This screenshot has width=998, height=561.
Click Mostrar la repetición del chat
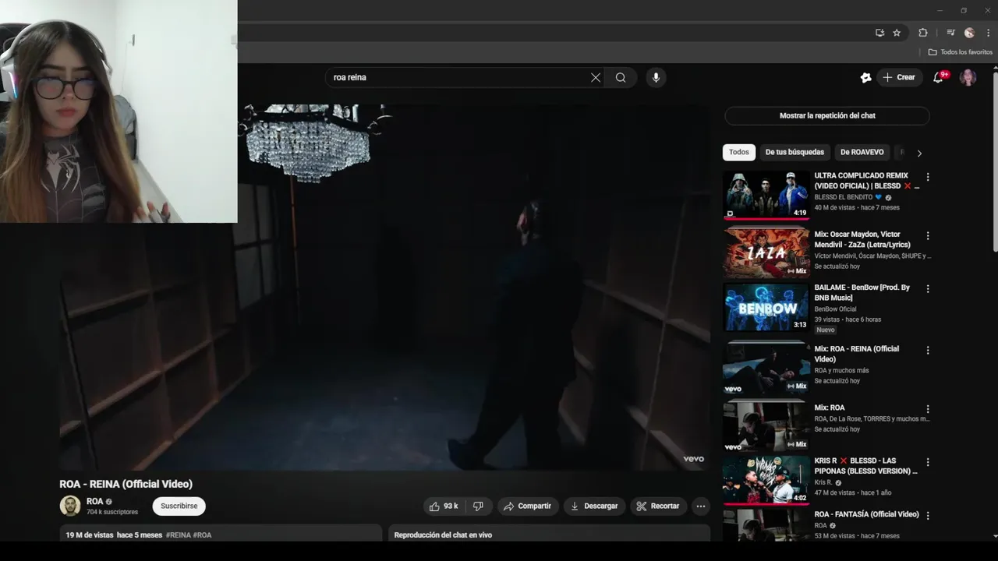click(x=827, y=115)
